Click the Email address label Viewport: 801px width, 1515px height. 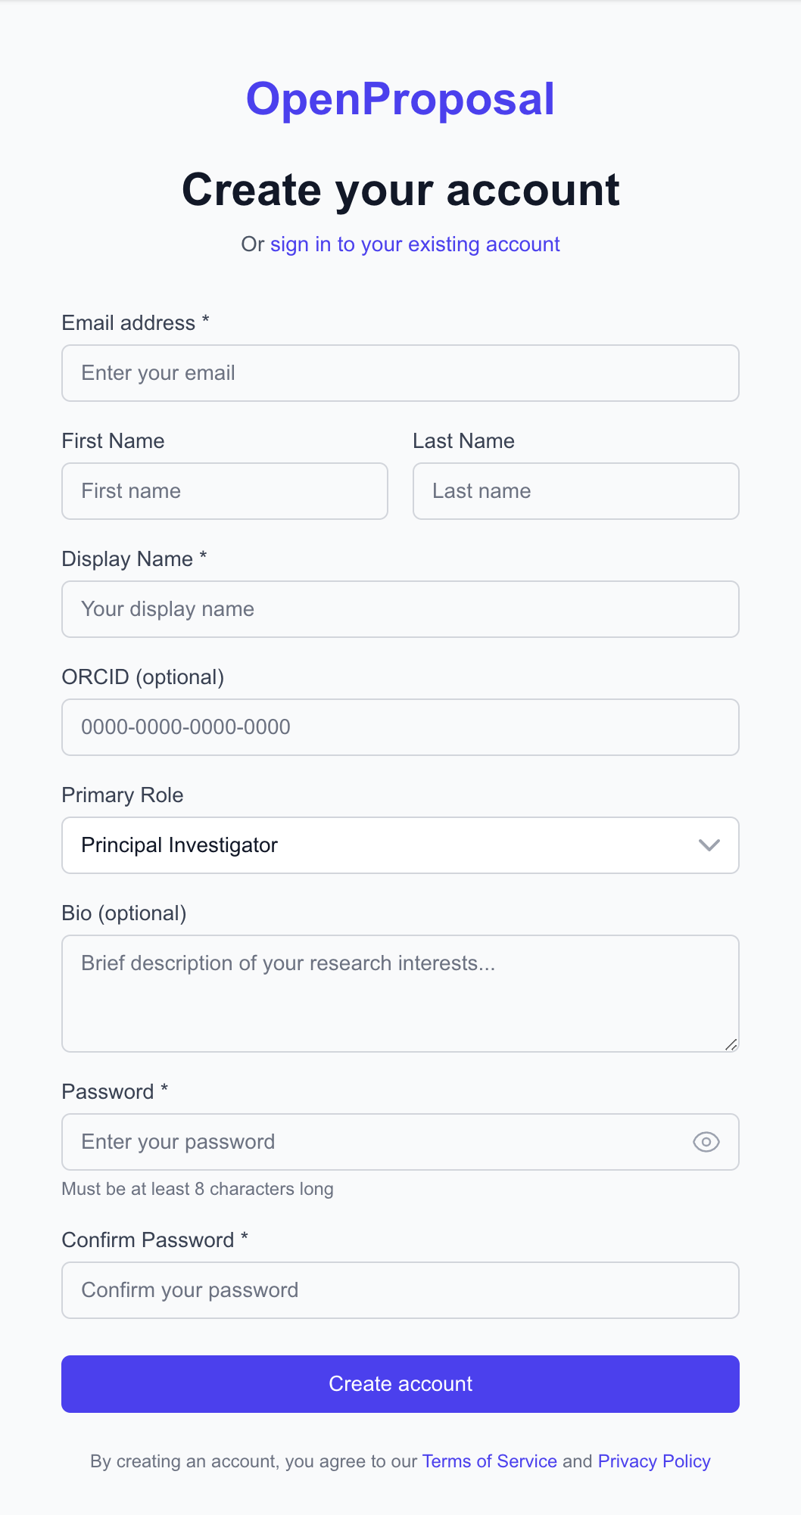click(x=129, y=323)
